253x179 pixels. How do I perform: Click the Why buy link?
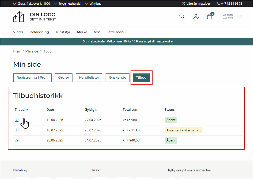point(95,4)
